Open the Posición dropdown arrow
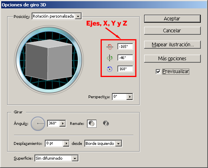 (x=78, y=16)
